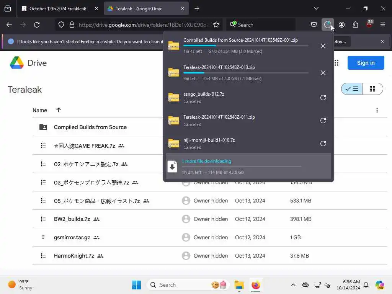Image resolution: width=392 pixels, height=294 pixels.
Task: Open the Compiled Builds from Source folder
Action: point(90,127)
